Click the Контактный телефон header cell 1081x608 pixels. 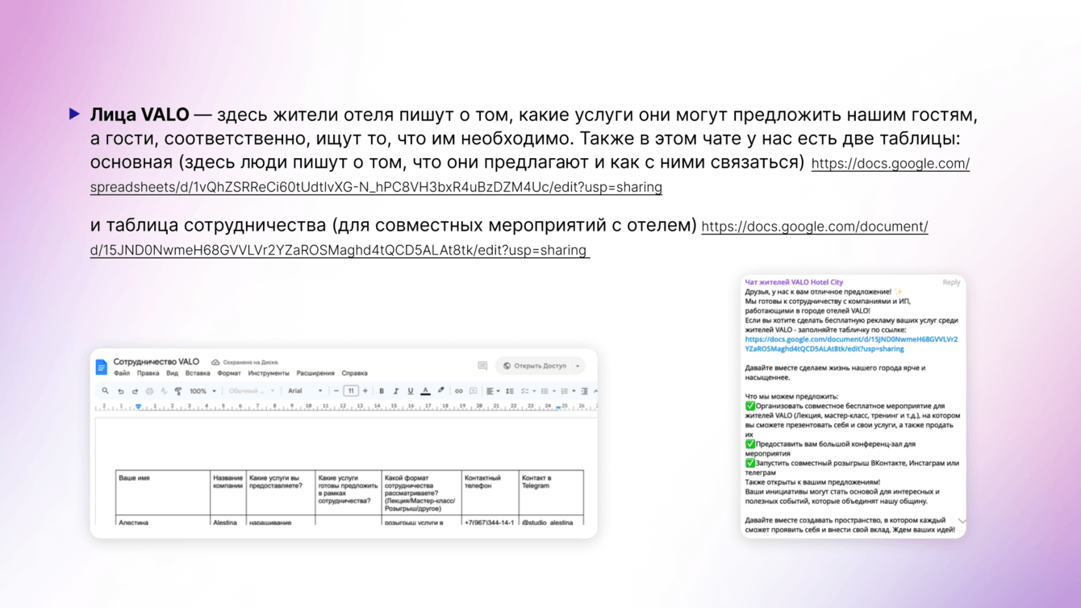pyautogui.click(x=490, y=493)
